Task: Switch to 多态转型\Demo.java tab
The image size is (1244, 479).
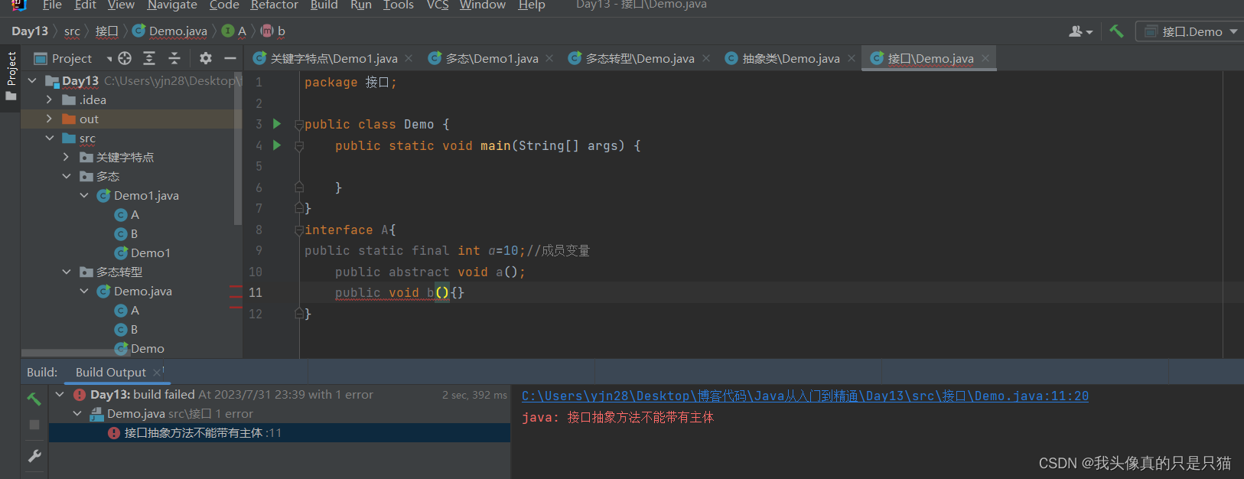Action: pos(640,58)
